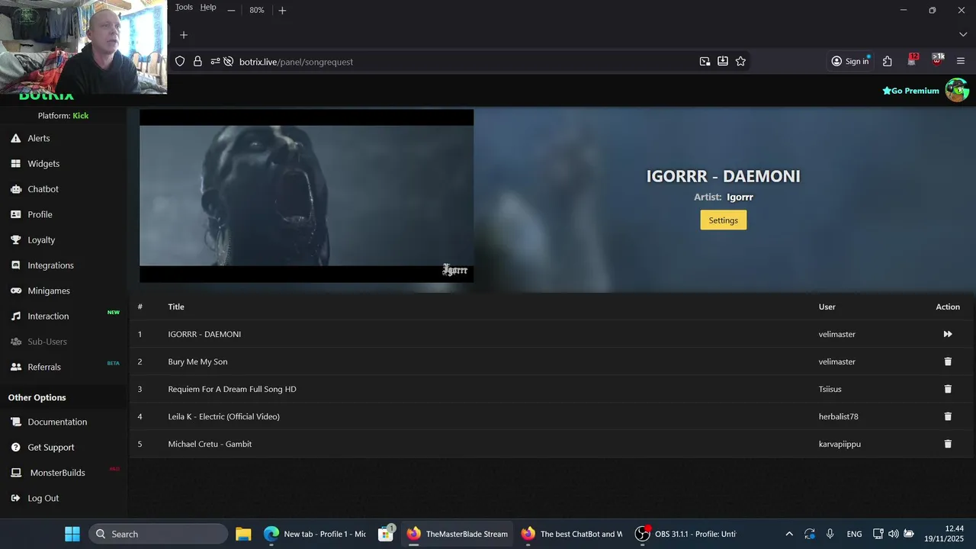Select the Kick platform label
Image resolution: width=976 pixels, height=549 pixels.
point(80,116)
